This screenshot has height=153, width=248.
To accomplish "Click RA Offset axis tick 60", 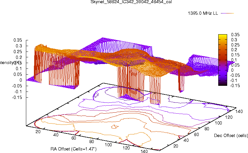I will point(74,138).
